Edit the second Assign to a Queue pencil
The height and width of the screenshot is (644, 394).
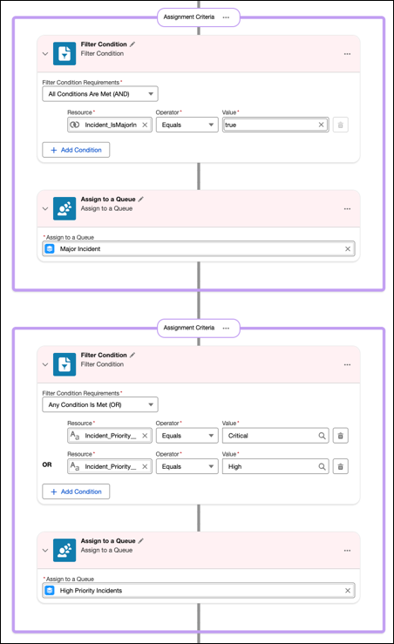(x=141, y=540)
